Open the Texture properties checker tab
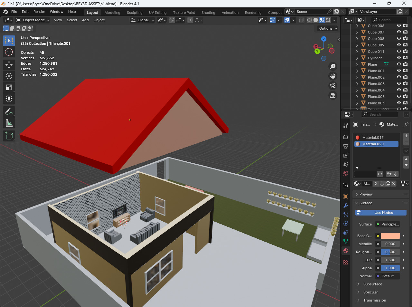The image size is (412, 307). (x=346, y=262)
